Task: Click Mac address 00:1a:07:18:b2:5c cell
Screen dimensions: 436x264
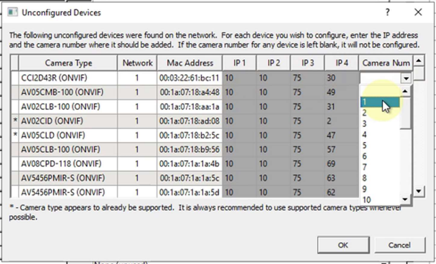Action: [189, 135]
